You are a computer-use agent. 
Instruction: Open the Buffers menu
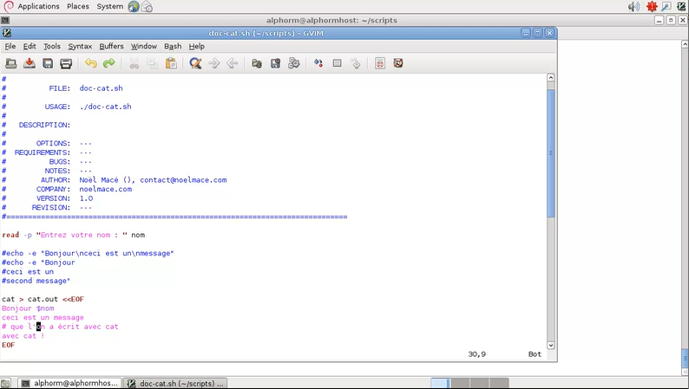[x=111, y=46]
